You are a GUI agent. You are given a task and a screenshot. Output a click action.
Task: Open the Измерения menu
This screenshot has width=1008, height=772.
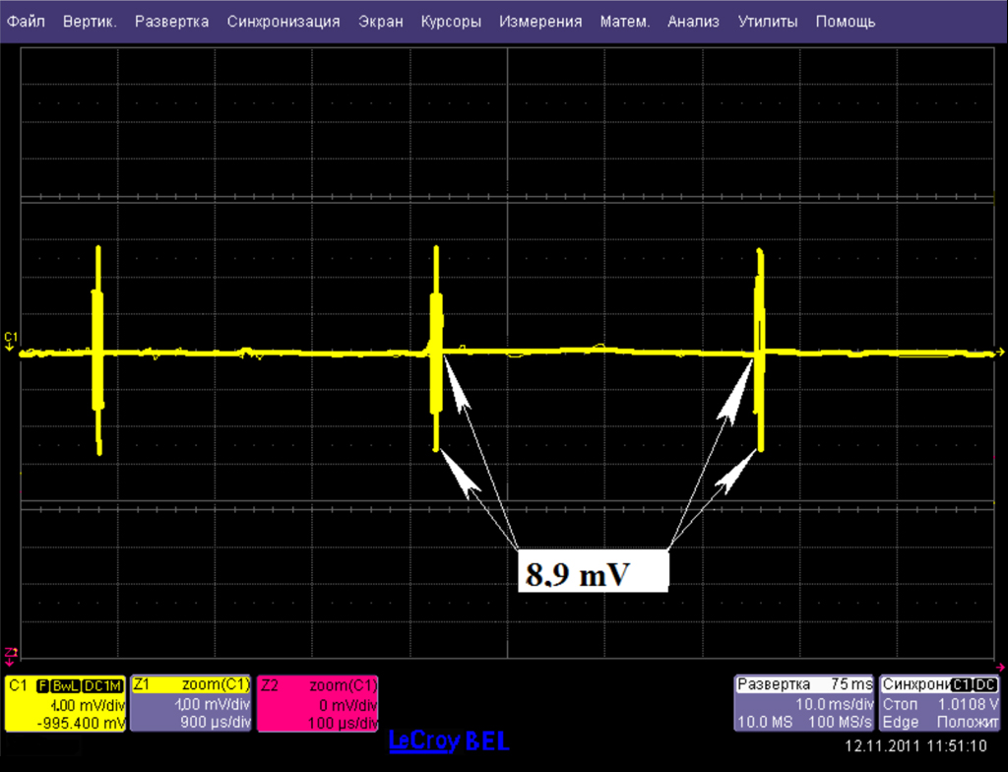[x=540, y=22]
